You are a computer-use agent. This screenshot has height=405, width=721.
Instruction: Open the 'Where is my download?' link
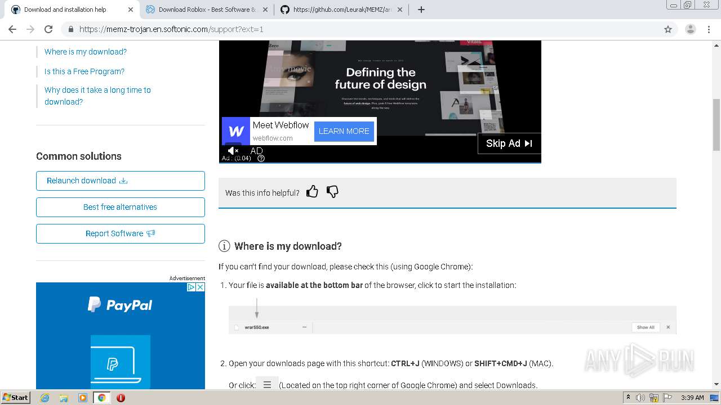pyautogui.click(x=86, y=52)
